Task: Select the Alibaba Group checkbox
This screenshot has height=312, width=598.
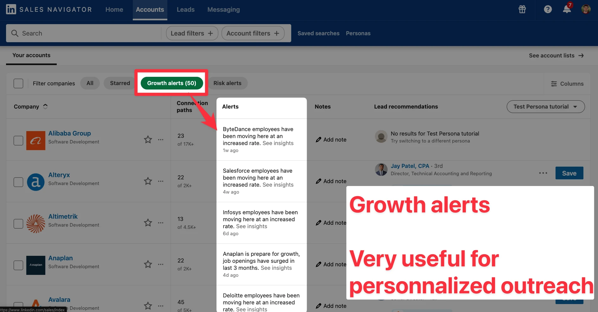Action: pos(18,141)
